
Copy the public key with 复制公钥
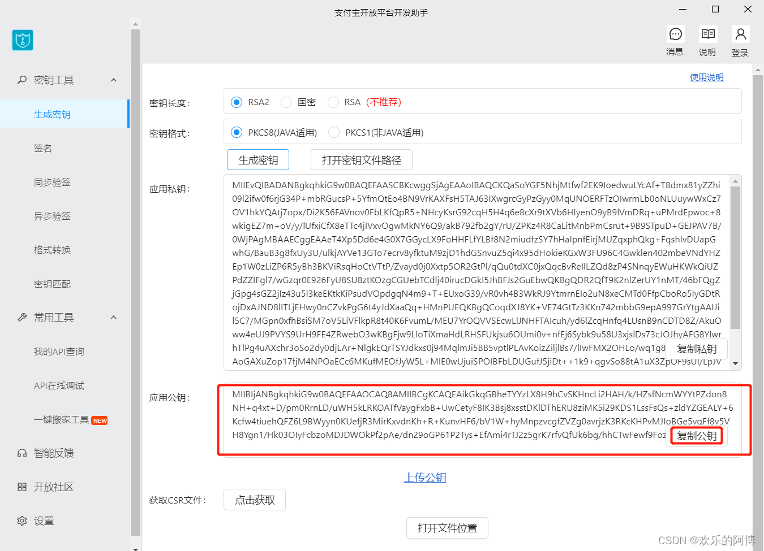pyautogui.click(x=697, y=436)
